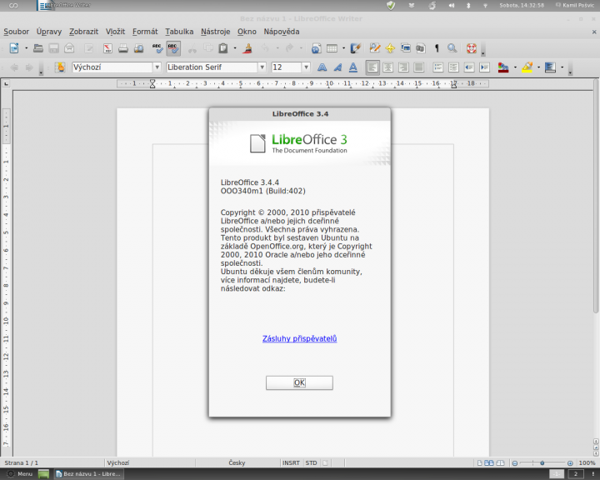Toggle Italic formatting
Screen dimensions: 600x480
[337, 67]
